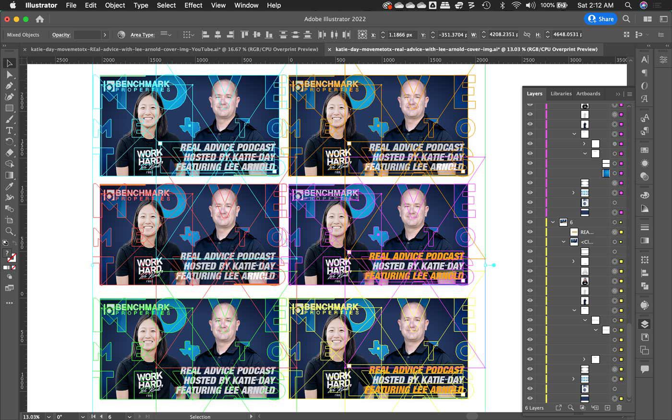Switch to the YouTube.ai document tab
This screenshot has height=420, width=672.
click(174, 49)
